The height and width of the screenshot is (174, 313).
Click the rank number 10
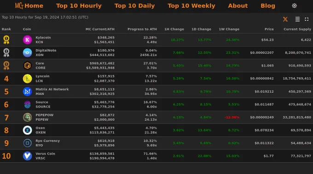[x=6, y=156]
